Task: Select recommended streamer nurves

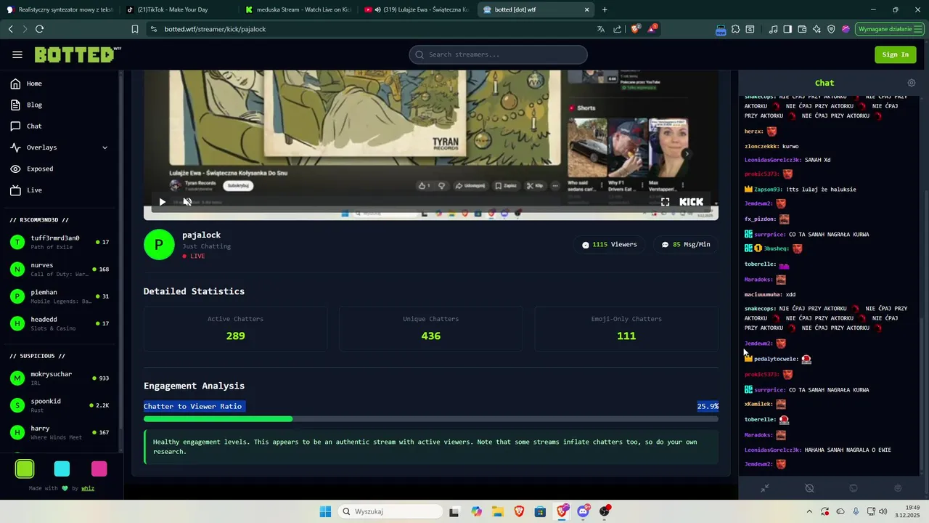Action: pyautogui.click(x=60, y=269)
